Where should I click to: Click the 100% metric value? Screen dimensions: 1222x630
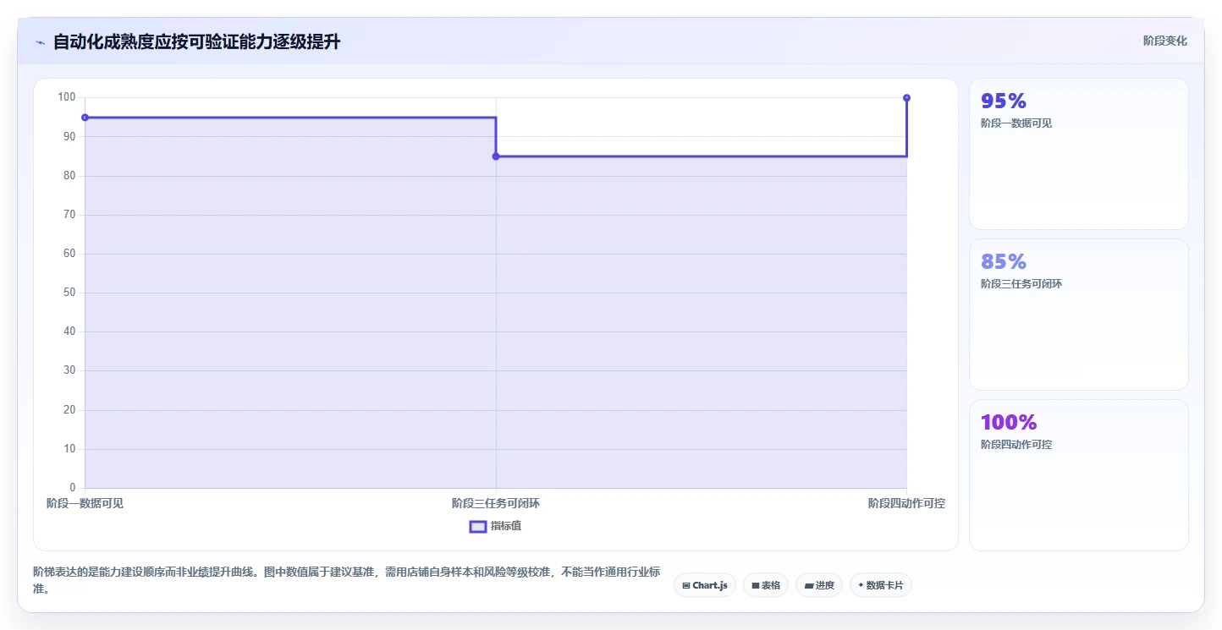(1009, 422)
